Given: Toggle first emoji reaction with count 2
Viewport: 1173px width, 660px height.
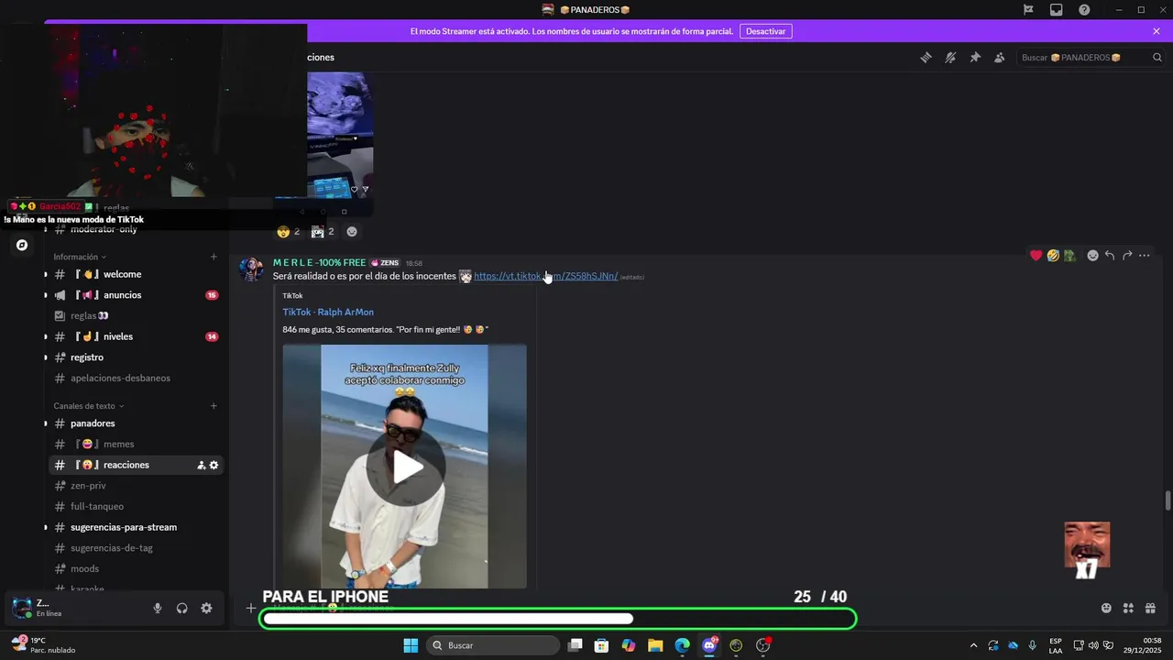Looking at the screenshot, I should (x=289, y=232).
